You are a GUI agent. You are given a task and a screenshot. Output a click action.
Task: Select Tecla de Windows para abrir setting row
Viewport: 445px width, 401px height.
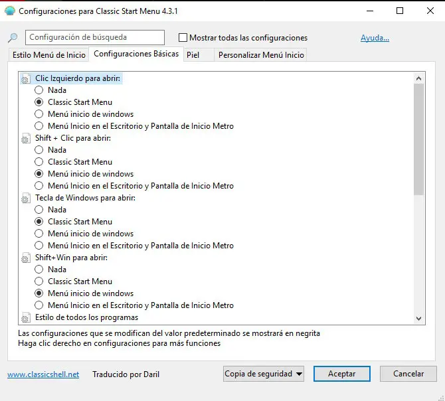(85, 198)
